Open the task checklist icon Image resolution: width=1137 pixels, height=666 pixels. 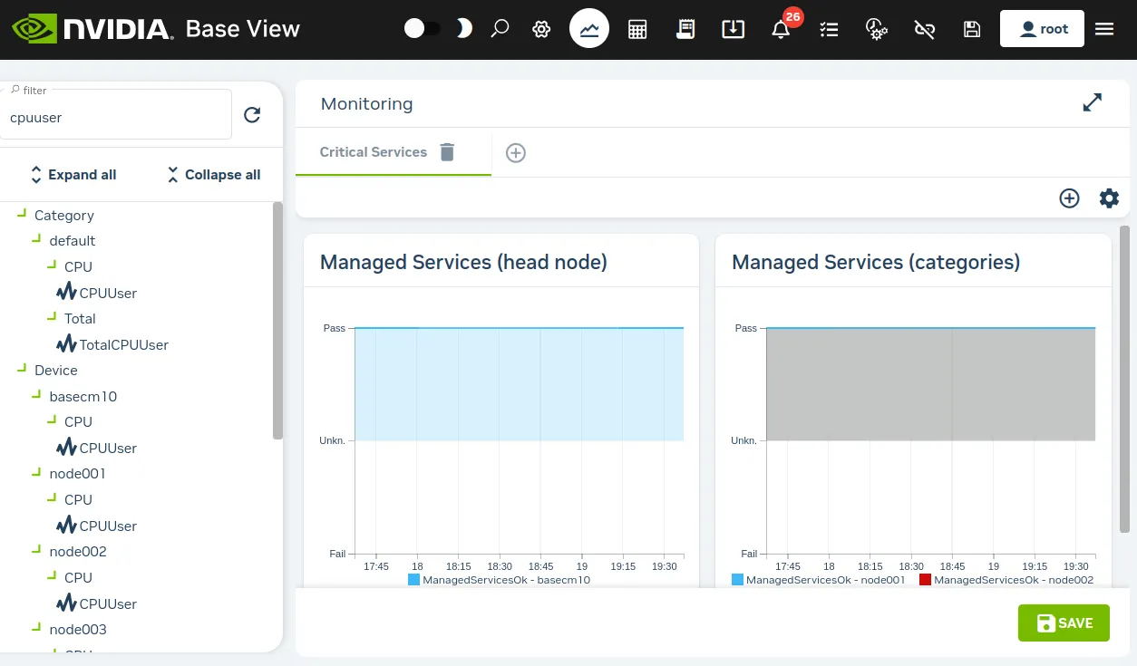(829, 29)
